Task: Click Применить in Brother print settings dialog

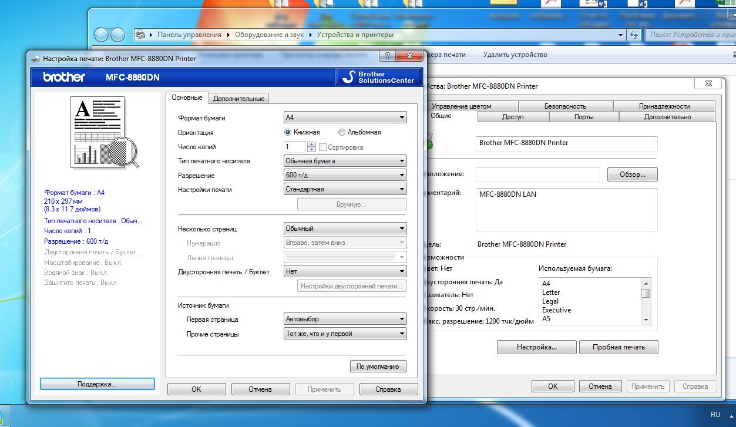Action: 324,389
